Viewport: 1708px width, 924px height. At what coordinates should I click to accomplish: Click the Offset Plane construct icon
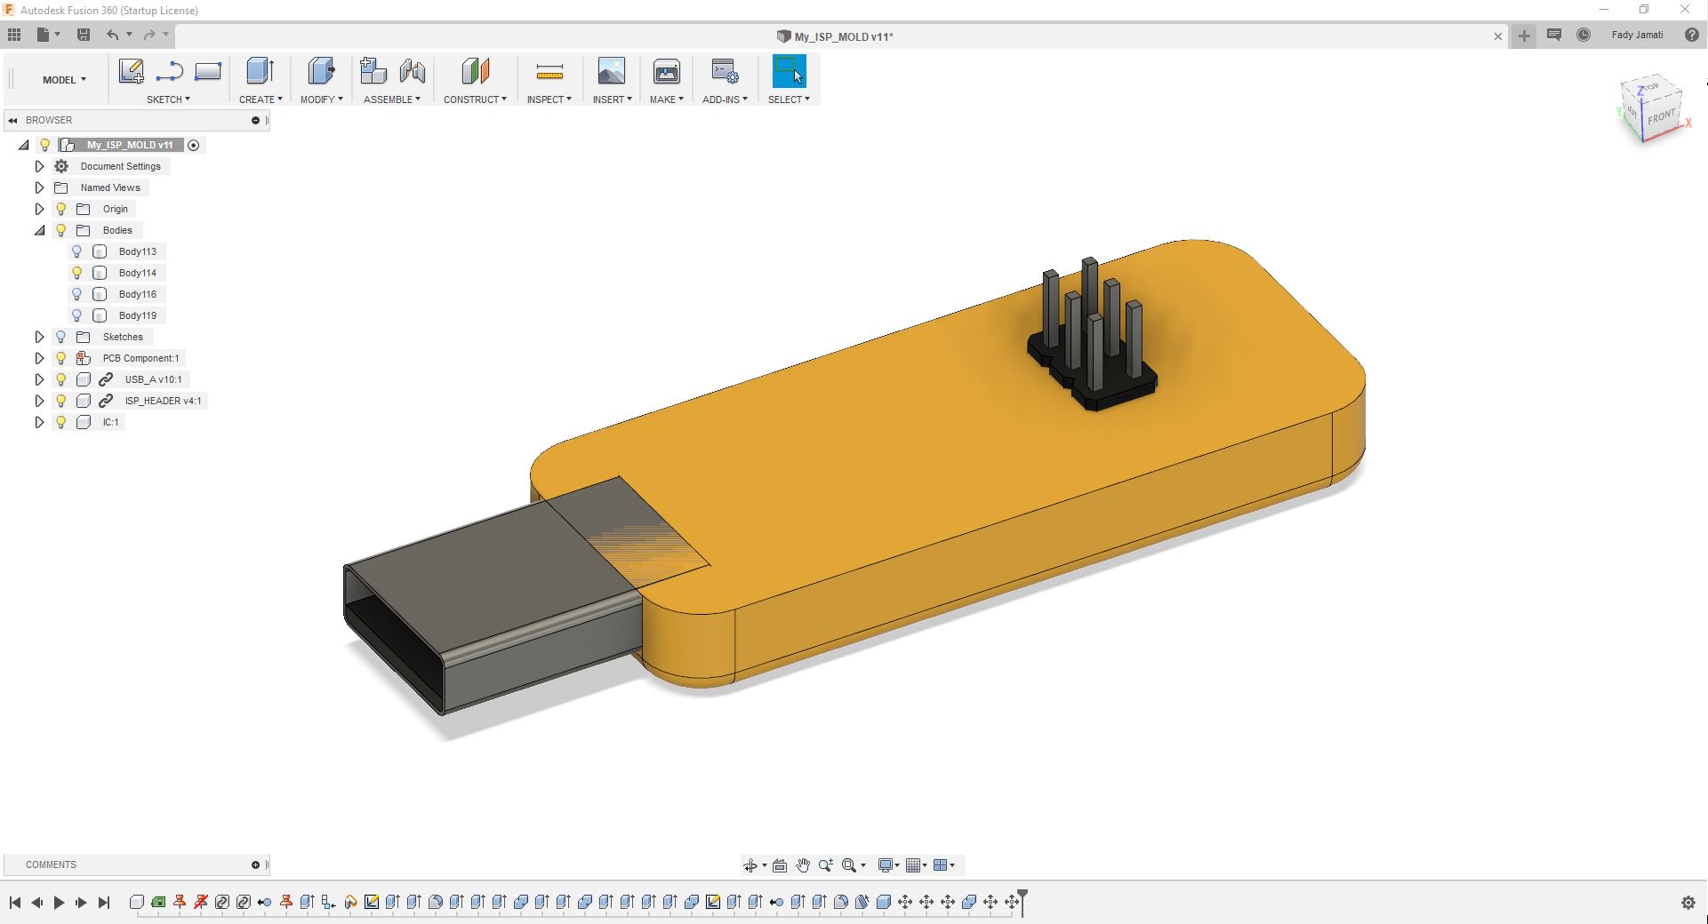click(x=476, y=71)
